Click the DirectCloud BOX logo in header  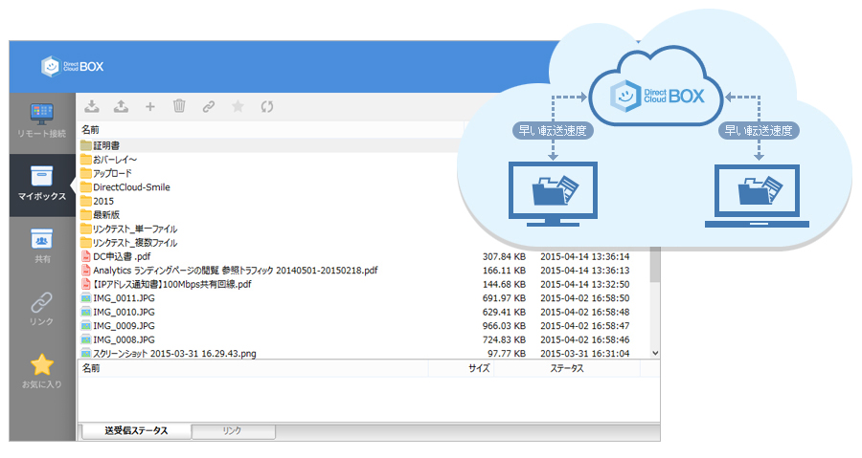73,66
